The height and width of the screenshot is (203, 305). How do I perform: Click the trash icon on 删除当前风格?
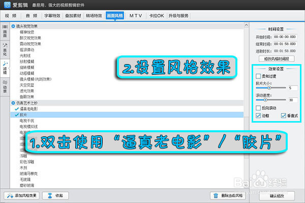click(x=216, y=195)
